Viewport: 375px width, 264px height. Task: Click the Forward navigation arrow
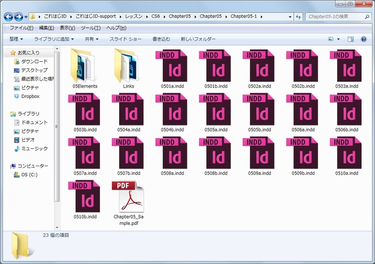(x=19, y=17)
